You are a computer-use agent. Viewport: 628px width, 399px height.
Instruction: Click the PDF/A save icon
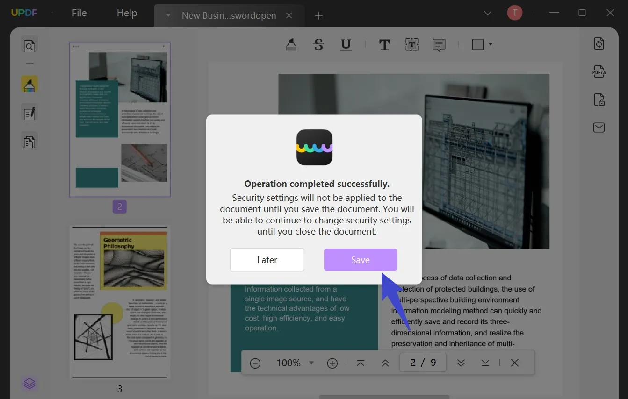coord(599,71)
